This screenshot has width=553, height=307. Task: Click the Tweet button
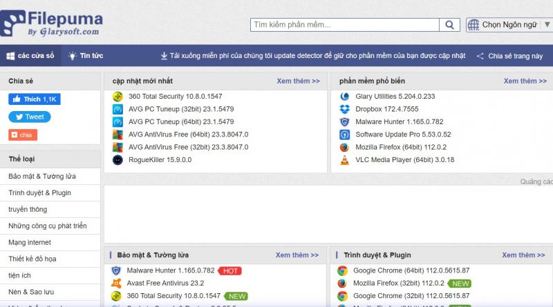pyautogui.click(x=30, y=117)
